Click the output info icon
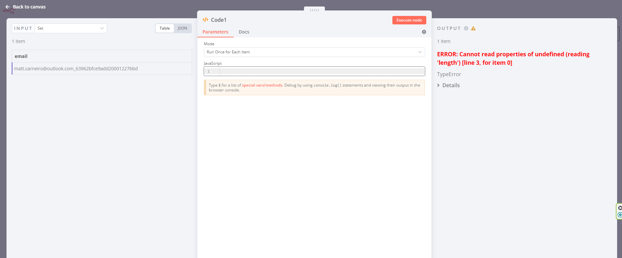The width and height of the screenshot is (622, 258). click(x=466, y=28)
